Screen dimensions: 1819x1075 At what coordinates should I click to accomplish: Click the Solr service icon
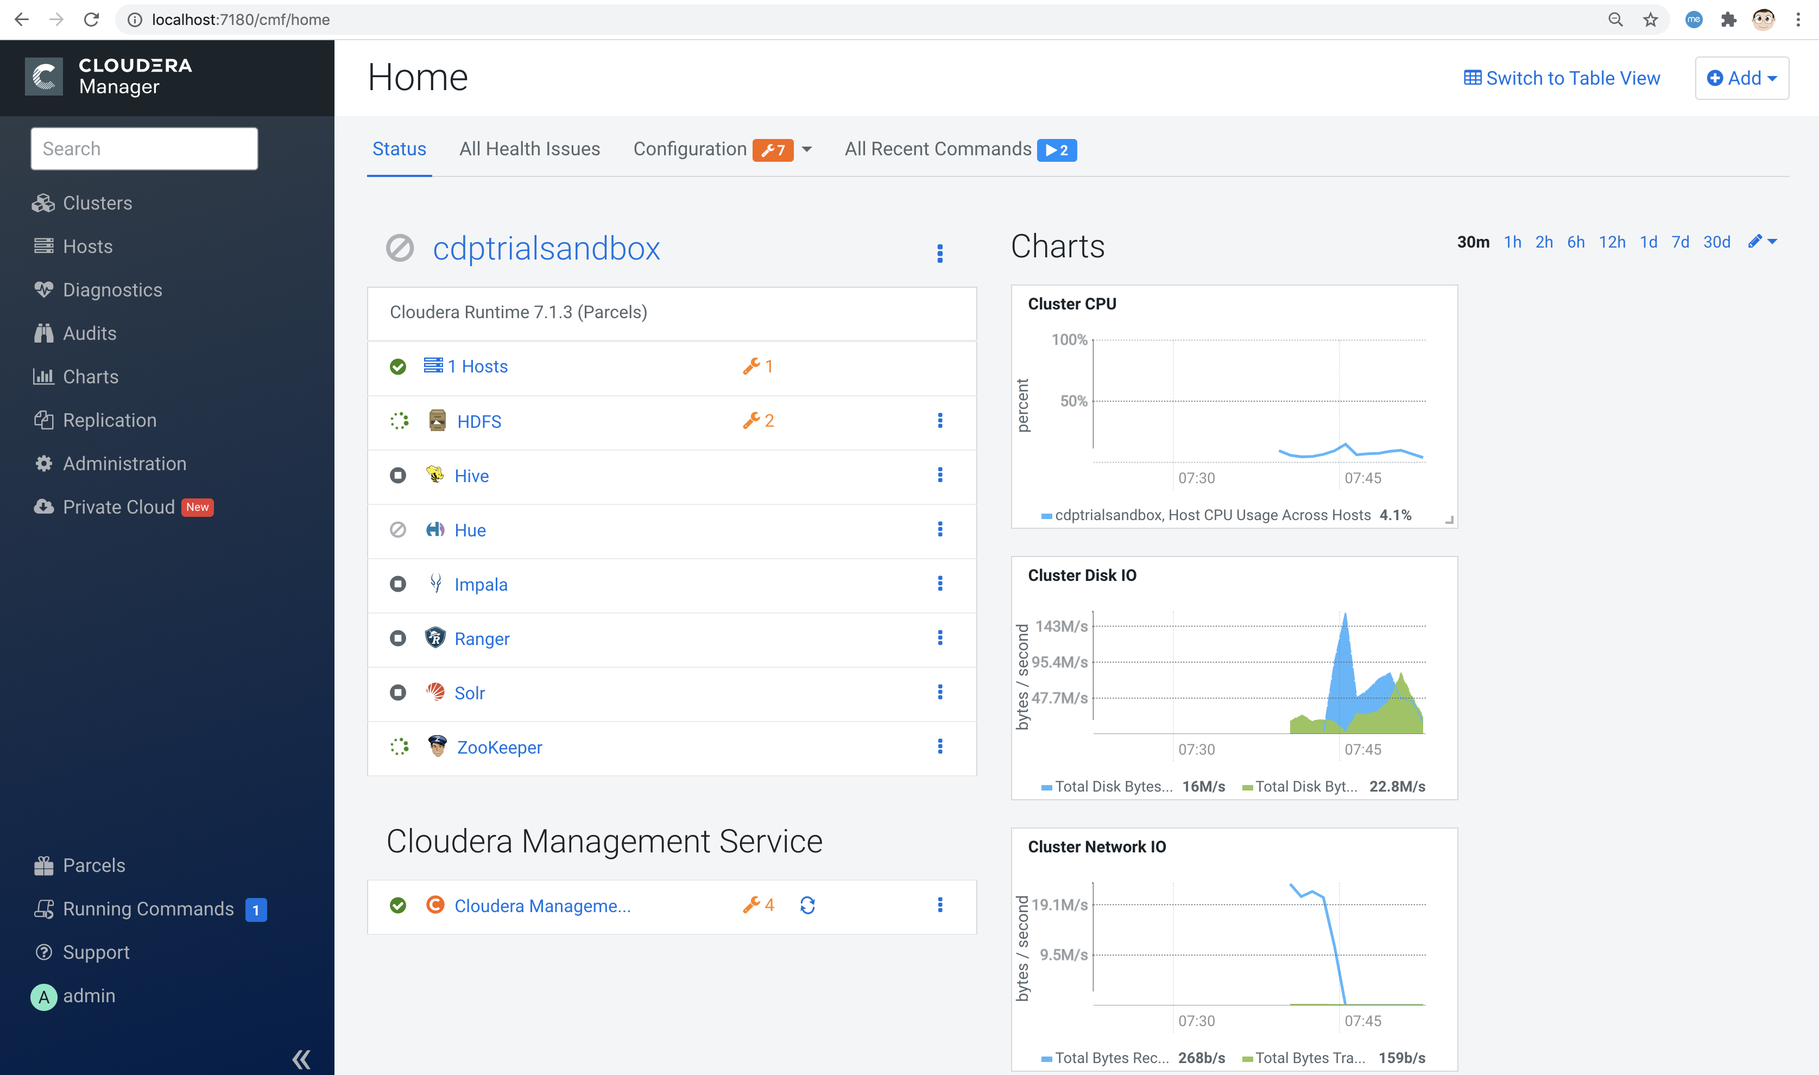click(436, 692)
